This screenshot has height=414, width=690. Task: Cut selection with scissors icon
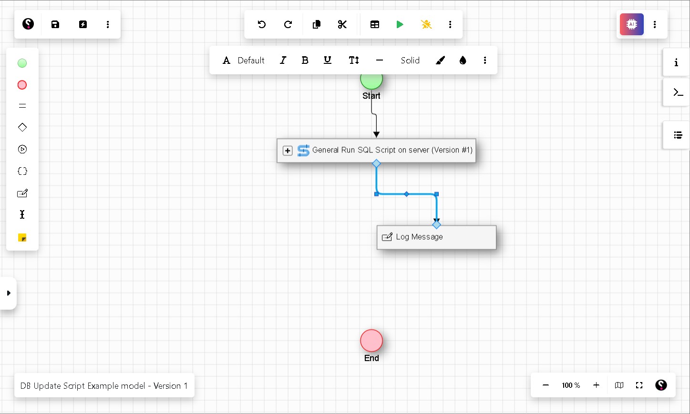tap(342, 24)
